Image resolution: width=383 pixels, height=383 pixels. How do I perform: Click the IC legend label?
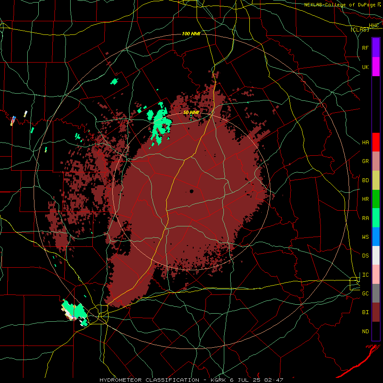(x=365, y=275)
